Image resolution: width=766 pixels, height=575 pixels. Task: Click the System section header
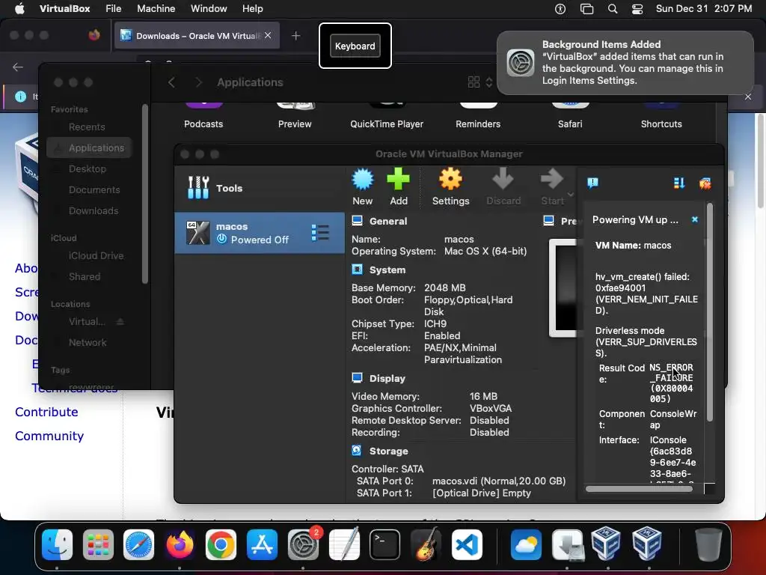(x=387, y=270)
